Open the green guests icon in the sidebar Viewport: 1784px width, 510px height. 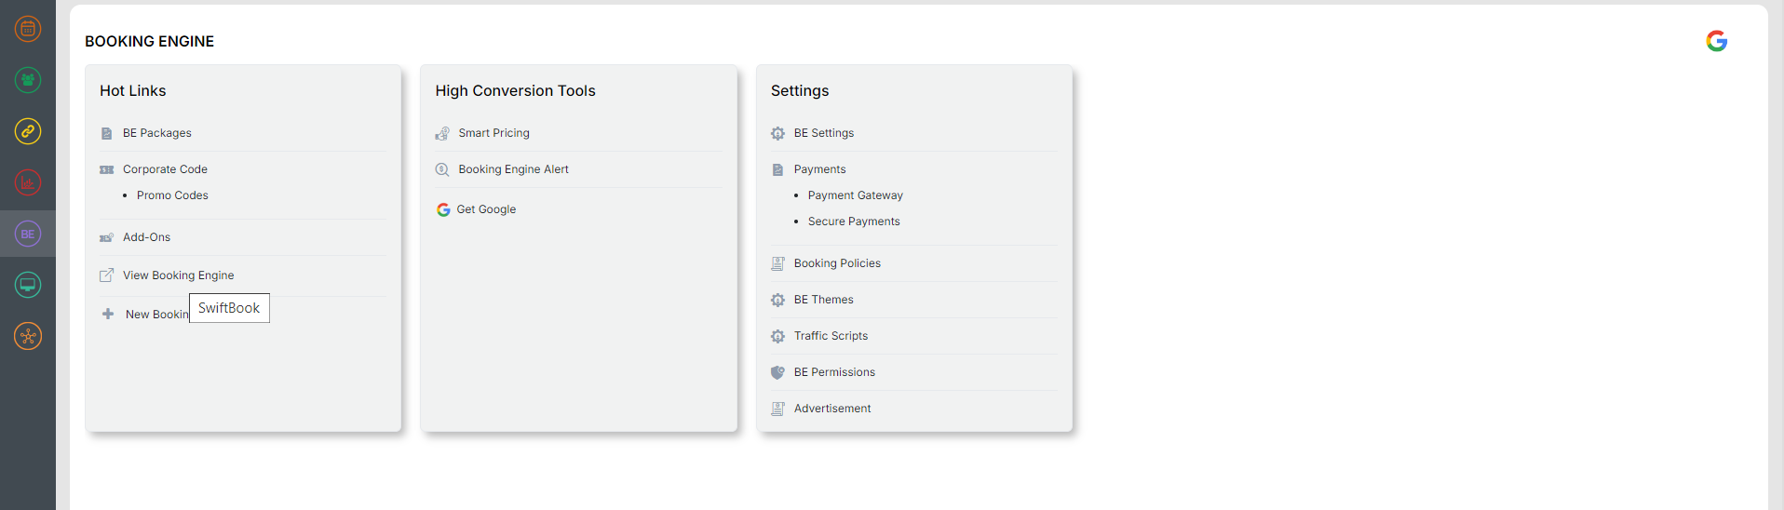click(28, 80)
